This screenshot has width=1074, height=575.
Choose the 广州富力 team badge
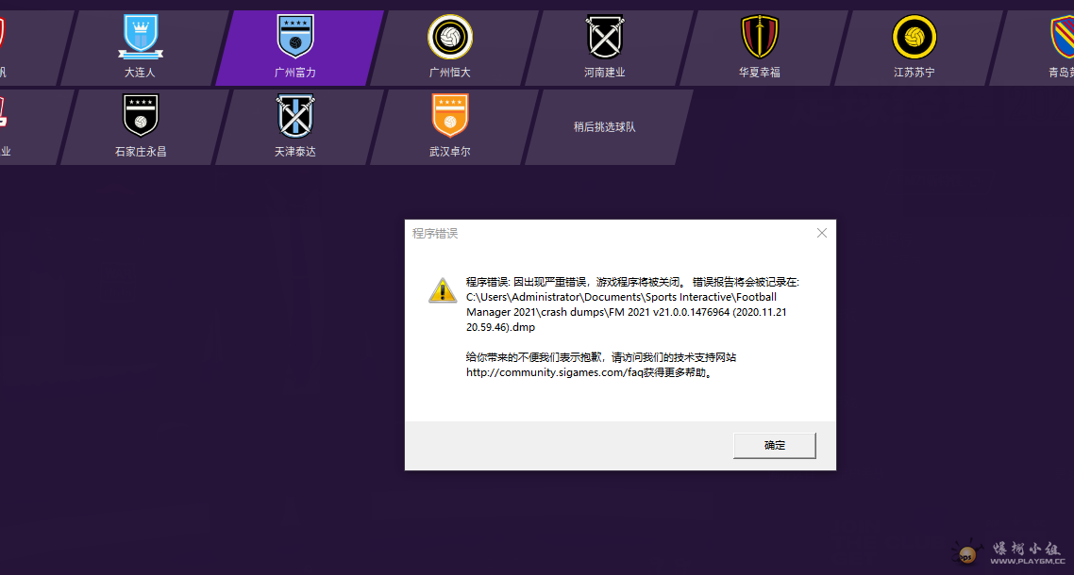(x=295, y=37)
